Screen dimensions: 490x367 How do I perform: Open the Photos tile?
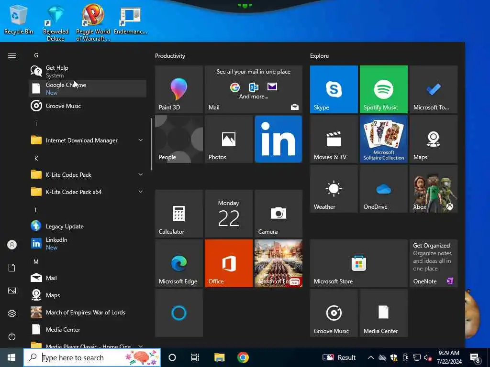tap(228, 139)
